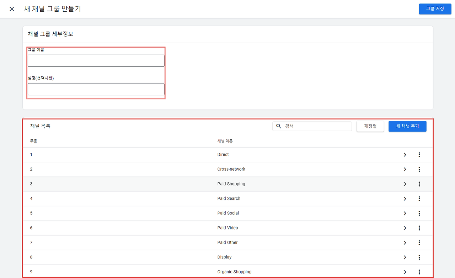Click the 그룹 저장 button
455x278 pixels.
435,9
